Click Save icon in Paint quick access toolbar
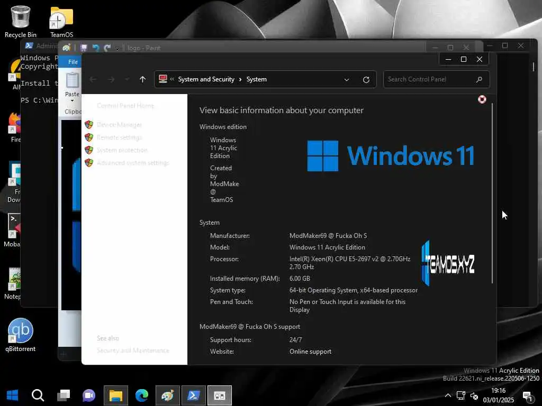 tap(84, 48)
